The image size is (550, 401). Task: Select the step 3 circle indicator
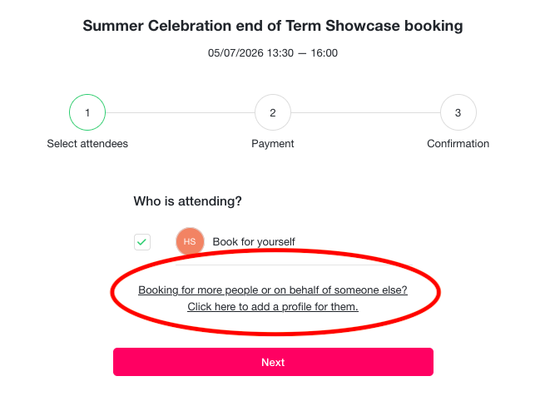pyautogui.click(x=458, y=112)
